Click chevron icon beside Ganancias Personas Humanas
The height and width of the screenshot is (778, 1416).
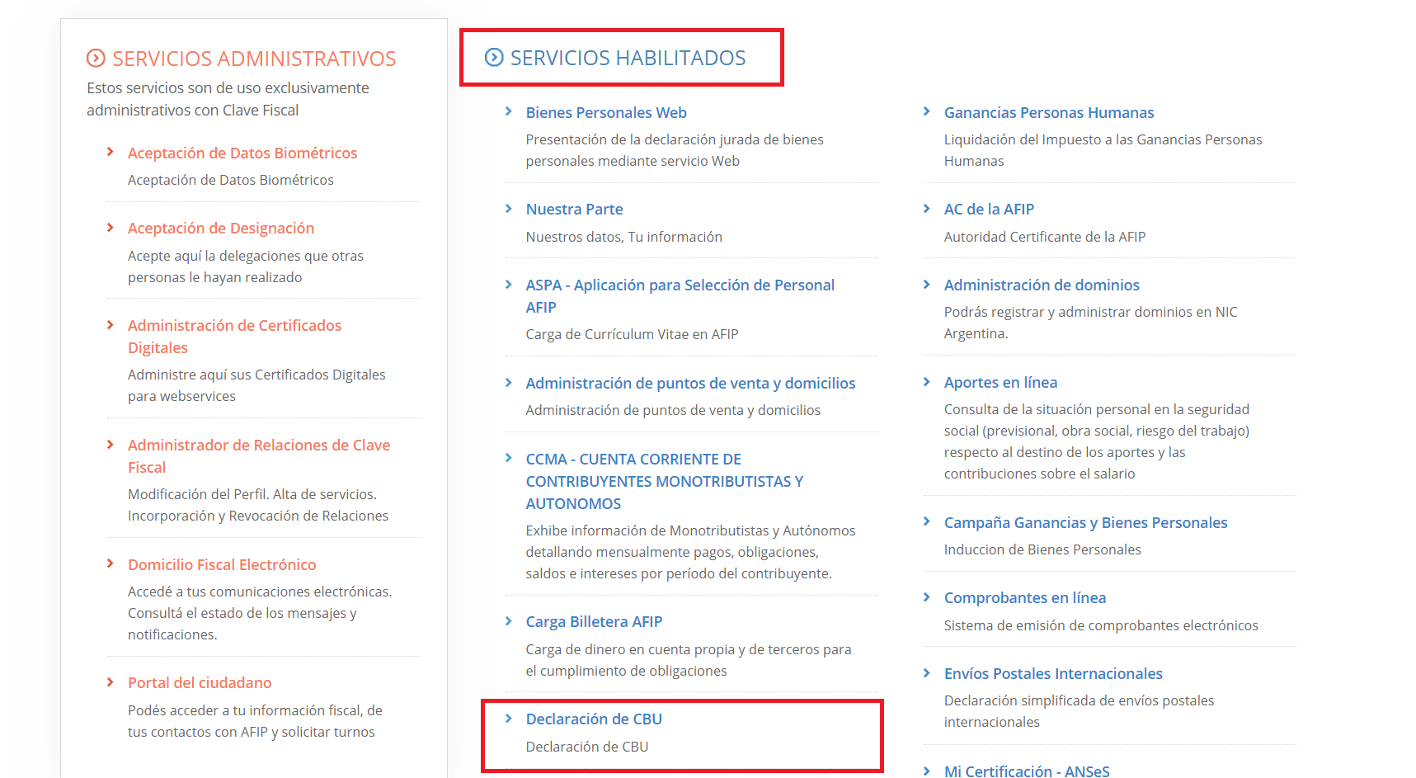(927, 112)
